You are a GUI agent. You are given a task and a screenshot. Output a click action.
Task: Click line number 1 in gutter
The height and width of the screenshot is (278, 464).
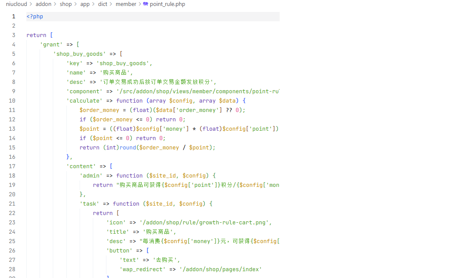click(x=14, y=17)
